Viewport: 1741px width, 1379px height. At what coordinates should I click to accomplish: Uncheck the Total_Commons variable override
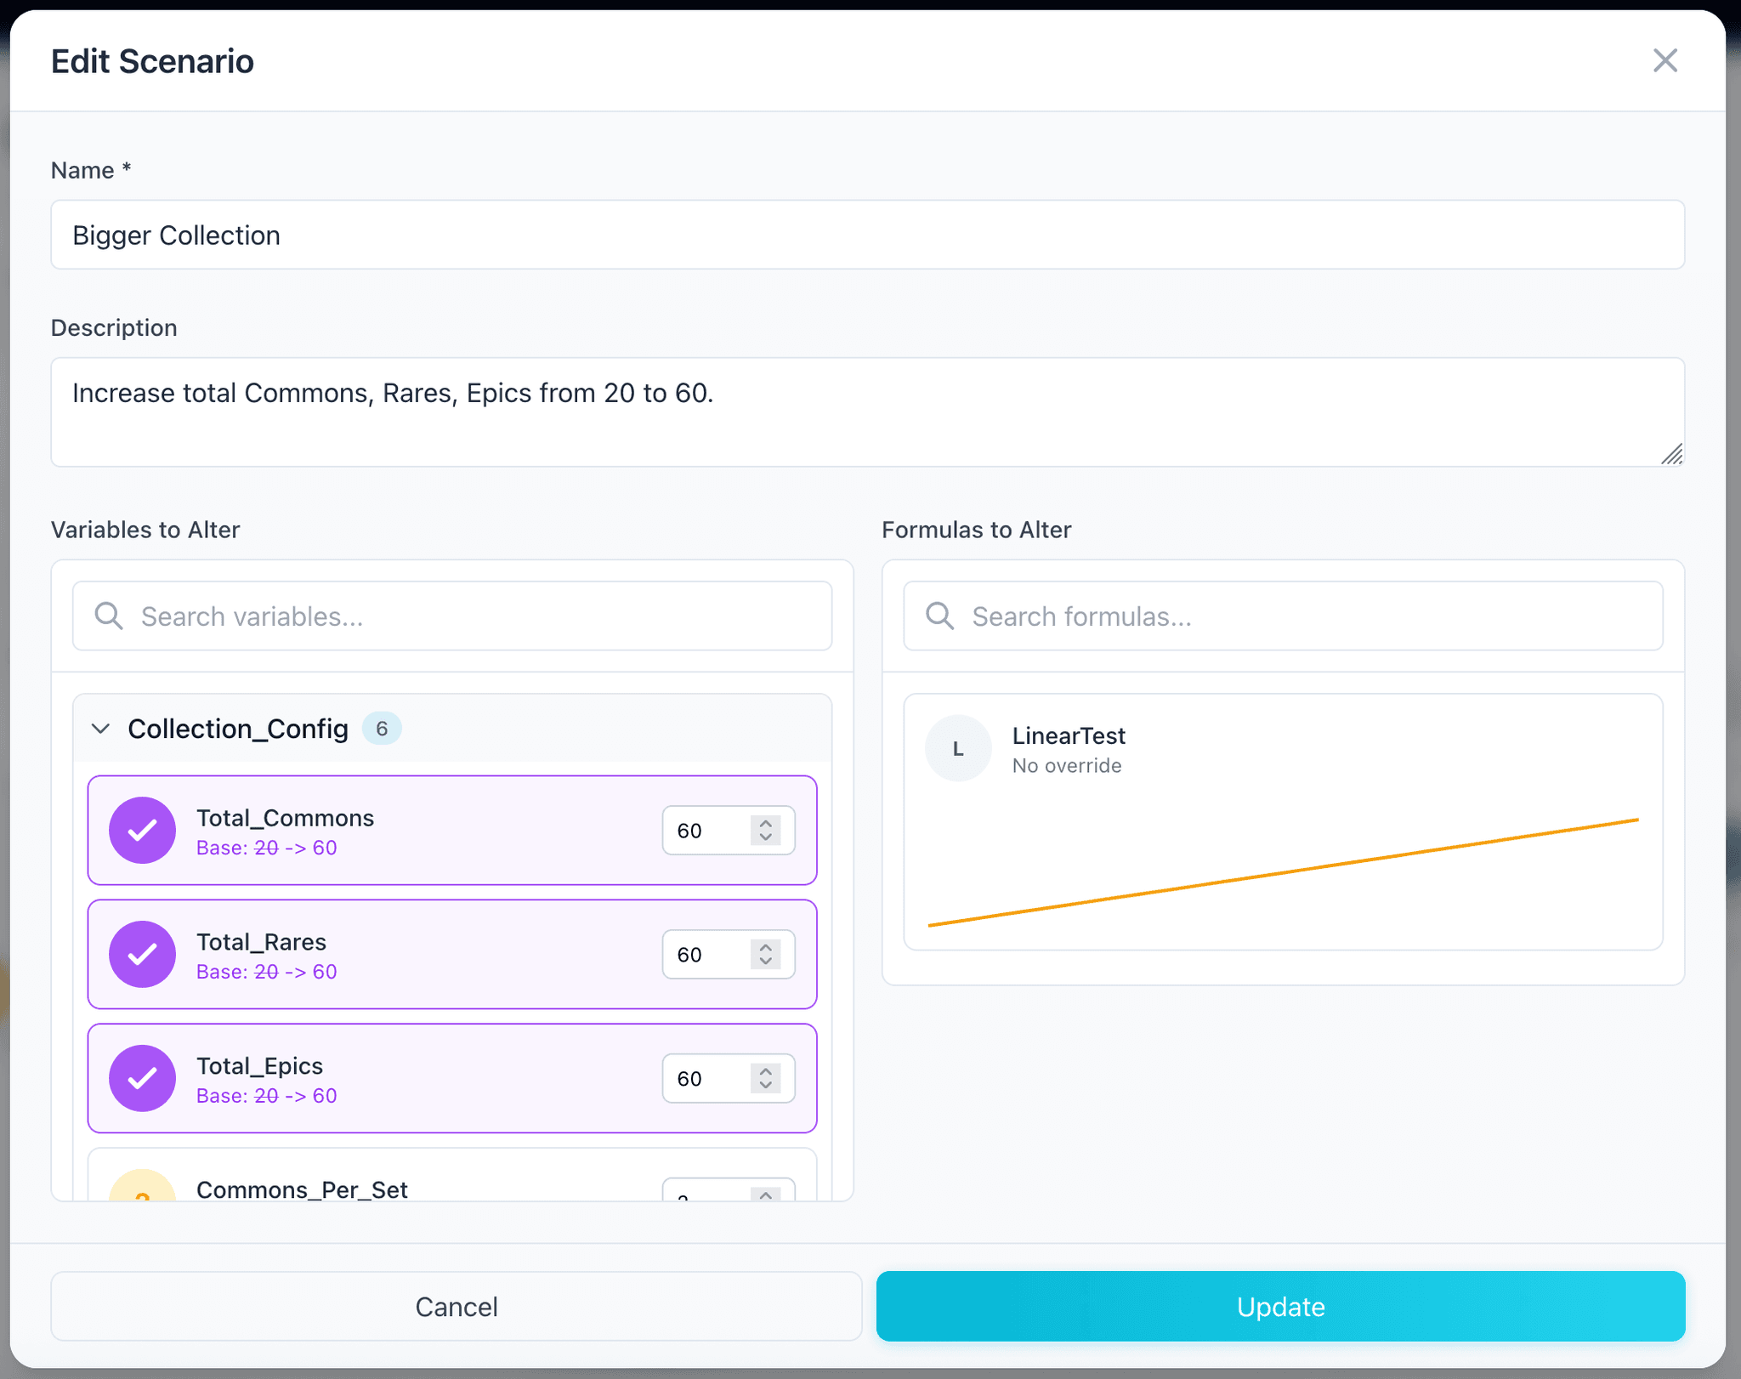pyautogui.click(x=142, y=830)
